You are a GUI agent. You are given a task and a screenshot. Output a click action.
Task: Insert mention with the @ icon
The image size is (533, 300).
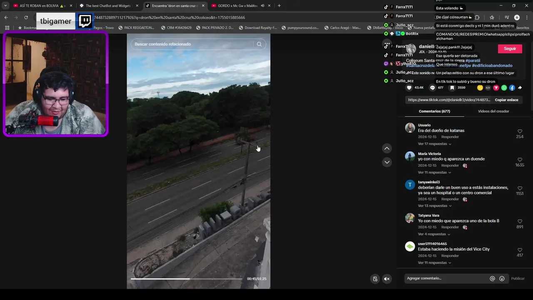click(x=492, y=278)
